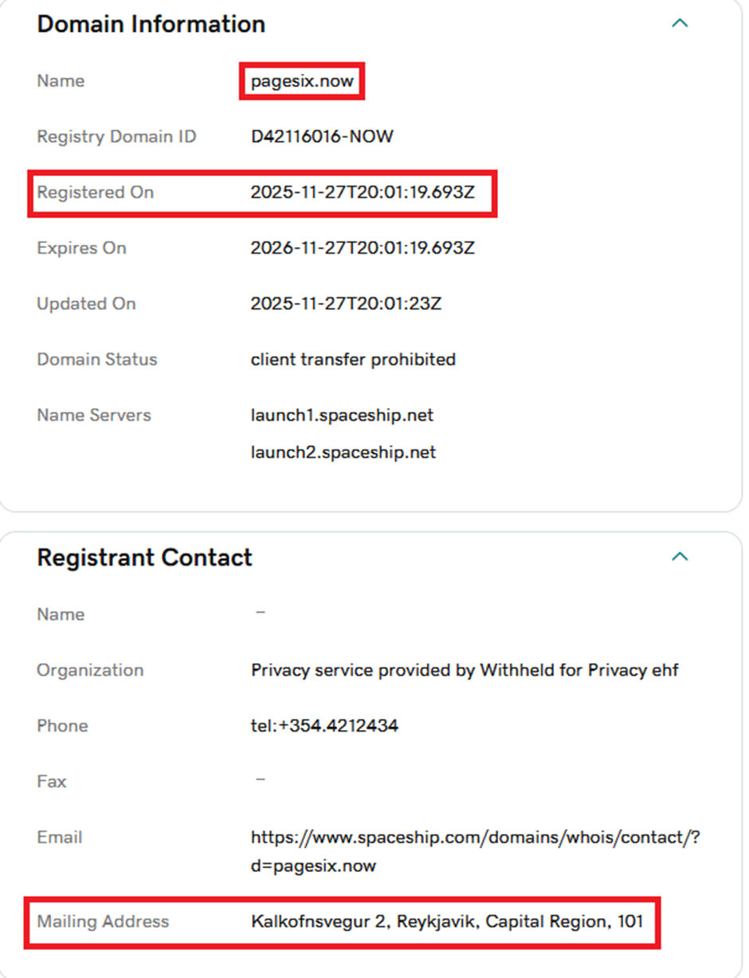Click the launch1.spaceship.net name server
The width and height of the screenshot is (749, 978).
pyautogui.click(x=342, y=415)
